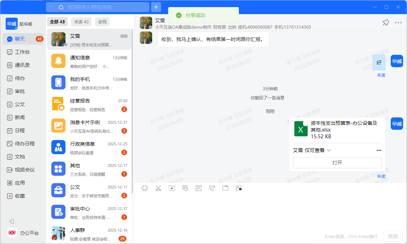Viewport: 407px width, 244px height.
Task: Open 其他 conversation
Action: coord(89,169)
